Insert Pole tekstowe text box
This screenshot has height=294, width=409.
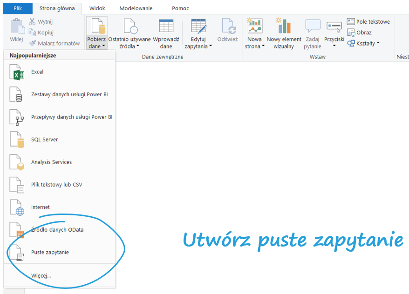coord(368,21)
